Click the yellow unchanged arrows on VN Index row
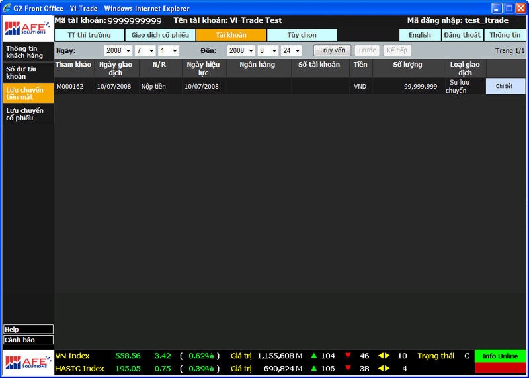Image resolution: width=529 pixels, height=378 pixels. (384, 356)
